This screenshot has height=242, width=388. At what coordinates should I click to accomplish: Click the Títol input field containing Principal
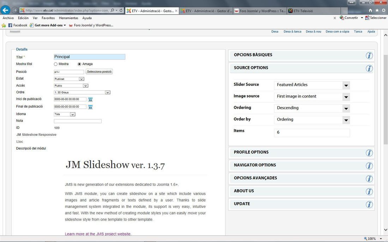[90, 57]
